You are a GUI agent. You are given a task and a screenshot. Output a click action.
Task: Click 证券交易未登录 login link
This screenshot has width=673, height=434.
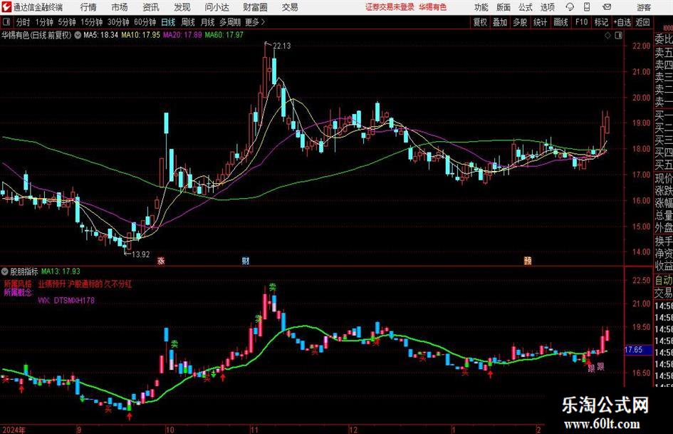(390, 7)
